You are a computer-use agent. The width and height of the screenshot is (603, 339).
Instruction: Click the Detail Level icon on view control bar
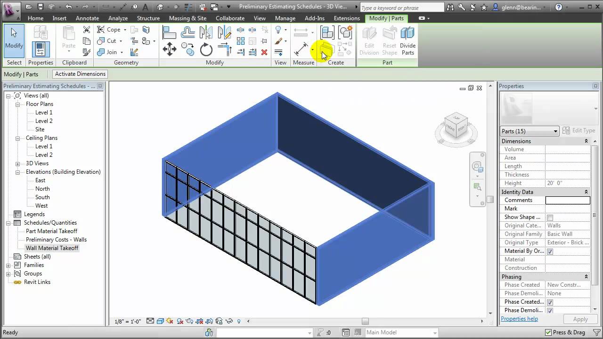(x=150, y=321)
